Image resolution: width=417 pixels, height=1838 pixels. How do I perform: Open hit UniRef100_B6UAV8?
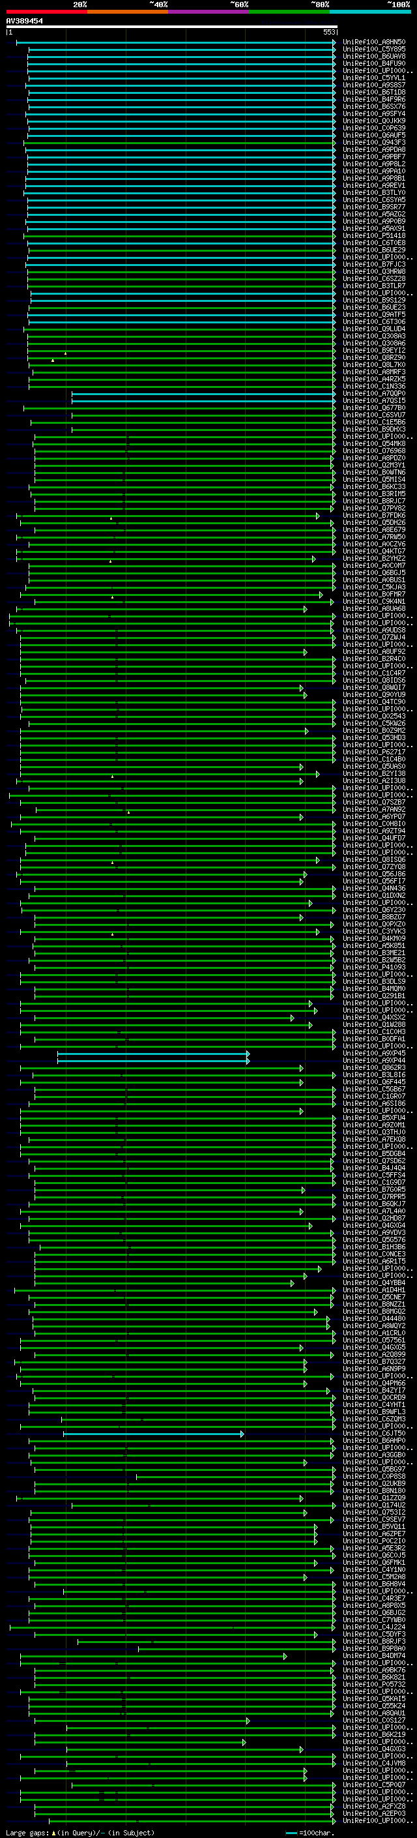point(373,56)
